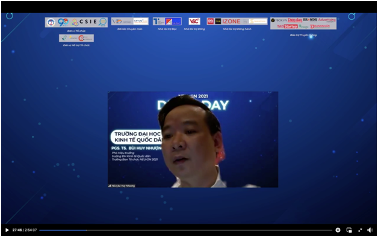This screenshot has width=378, height=237.
Task: Click the YBOX.VN media logo
Action: pos(279,20)
